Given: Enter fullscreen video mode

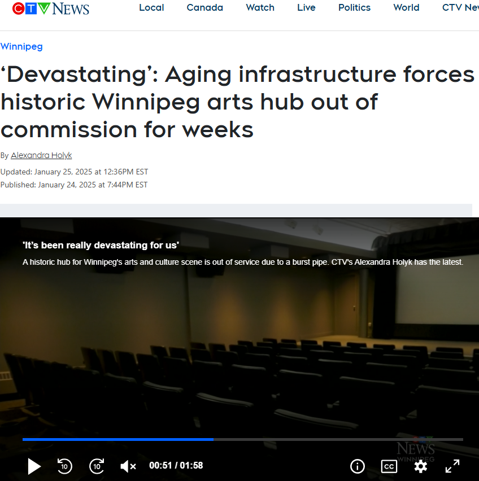Looking at the screenshot, I should tap(452, 466).
